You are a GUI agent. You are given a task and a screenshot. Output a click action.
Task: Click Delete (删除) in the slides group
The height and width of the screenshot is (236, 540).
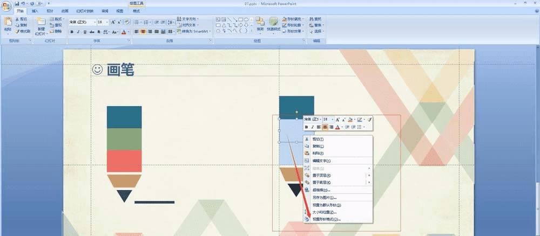pos(56,31)
